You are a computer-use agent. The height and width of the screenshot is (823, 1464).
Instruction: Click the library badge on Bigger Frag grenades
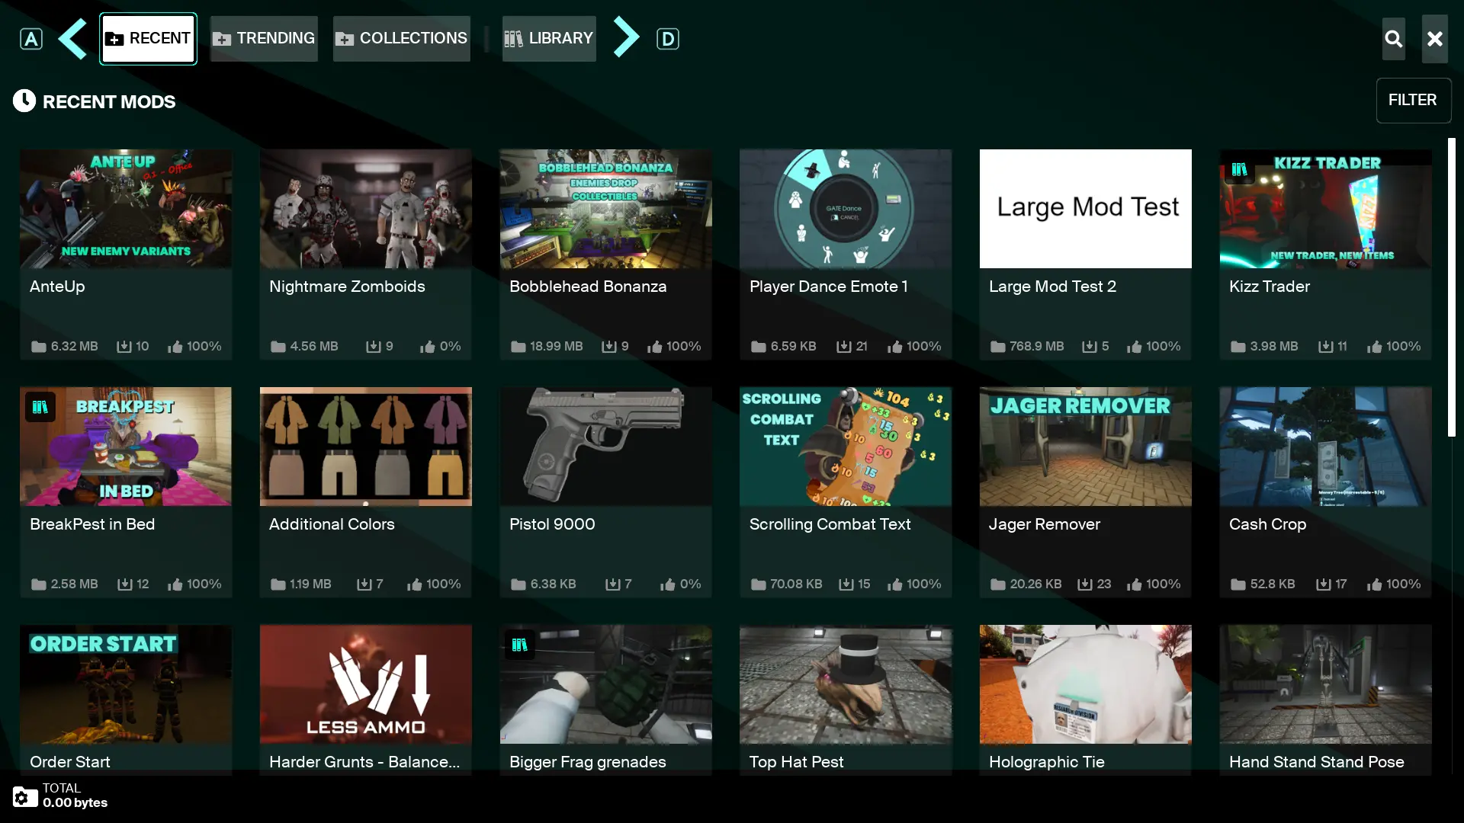coord(520,645)
